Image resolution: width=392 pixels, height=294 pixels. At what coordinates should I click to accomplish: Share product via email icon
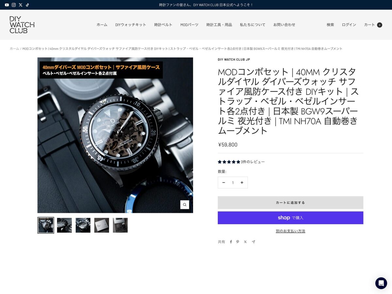(x=253, y=242)
